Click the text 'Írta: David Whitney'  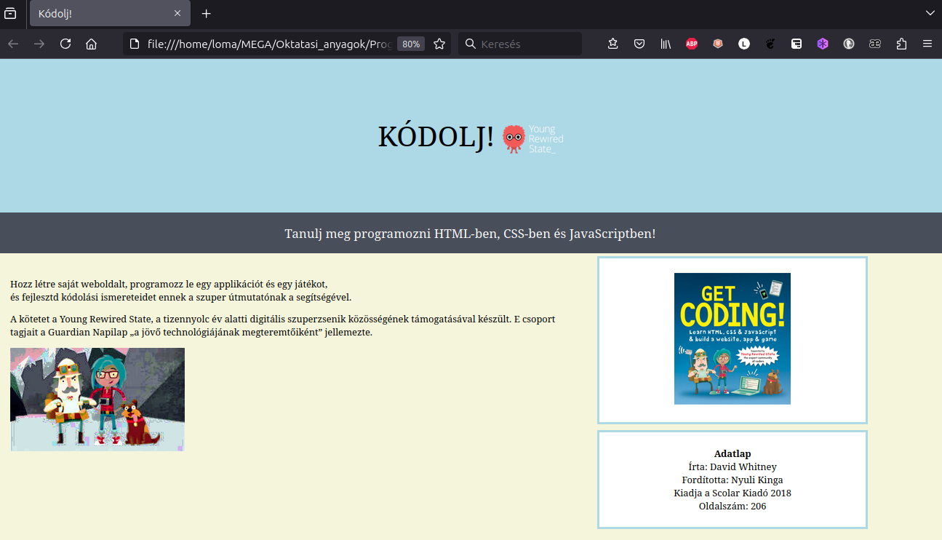pos(733,466)
